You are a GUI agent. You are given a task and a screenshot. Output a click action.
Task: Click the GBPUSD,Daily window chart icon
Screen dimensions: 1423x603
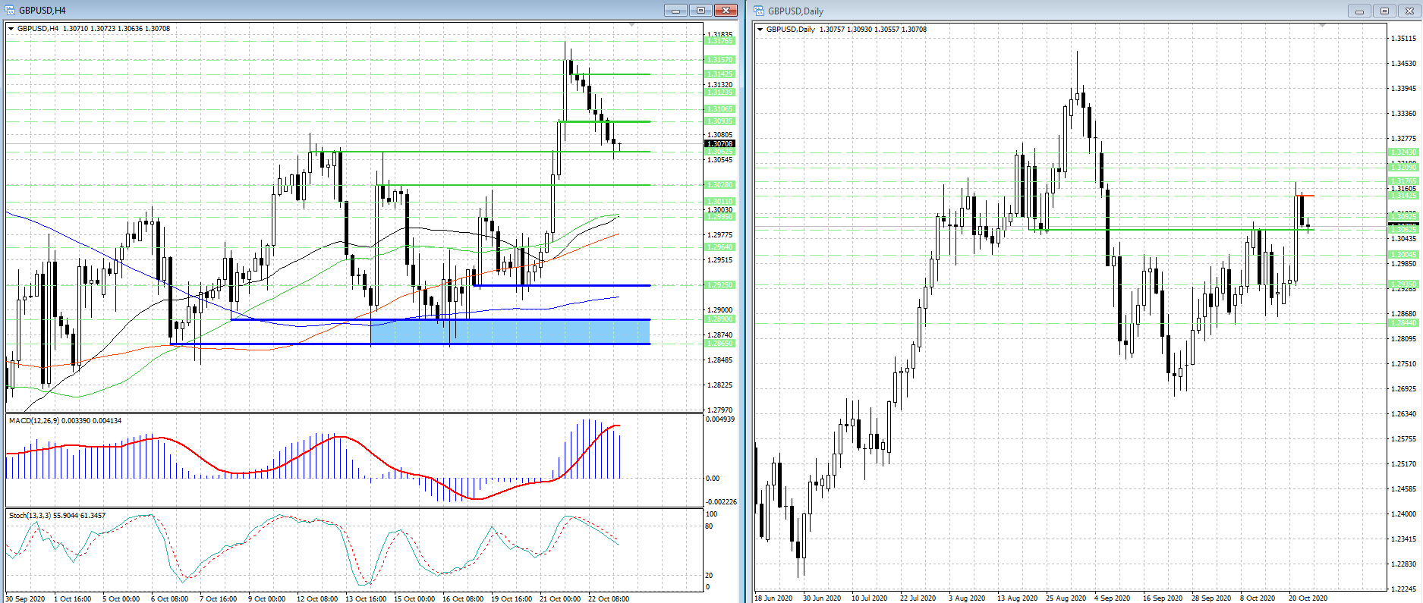(759, 11)
